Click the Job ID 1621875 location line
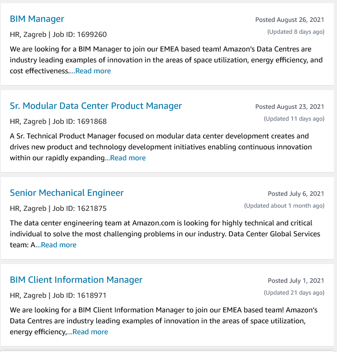Screen dimensions: 337x352 58,209
